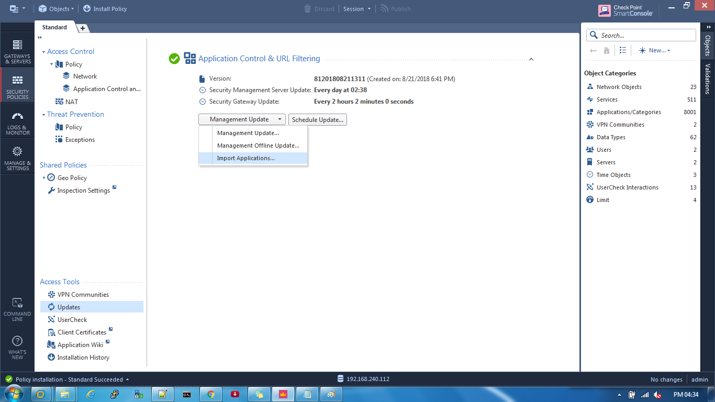Switch to the Validations side tab
The image size is (715, 402).
[x=708, y=79]
